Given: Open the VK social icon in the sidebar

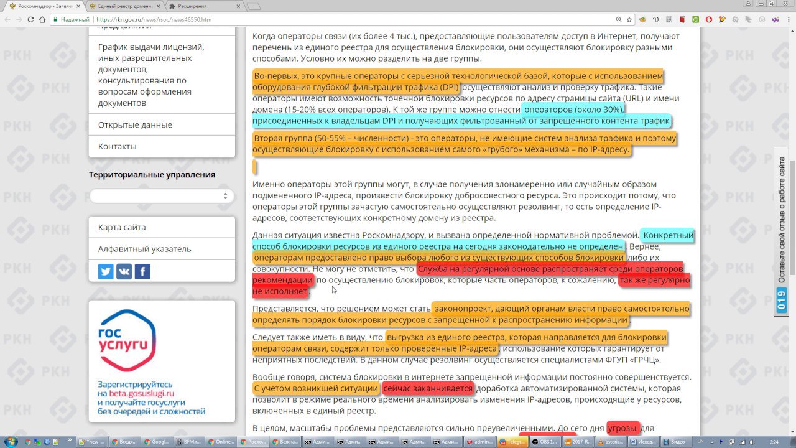Looking at the screenshot, I should tap(124, 271).
